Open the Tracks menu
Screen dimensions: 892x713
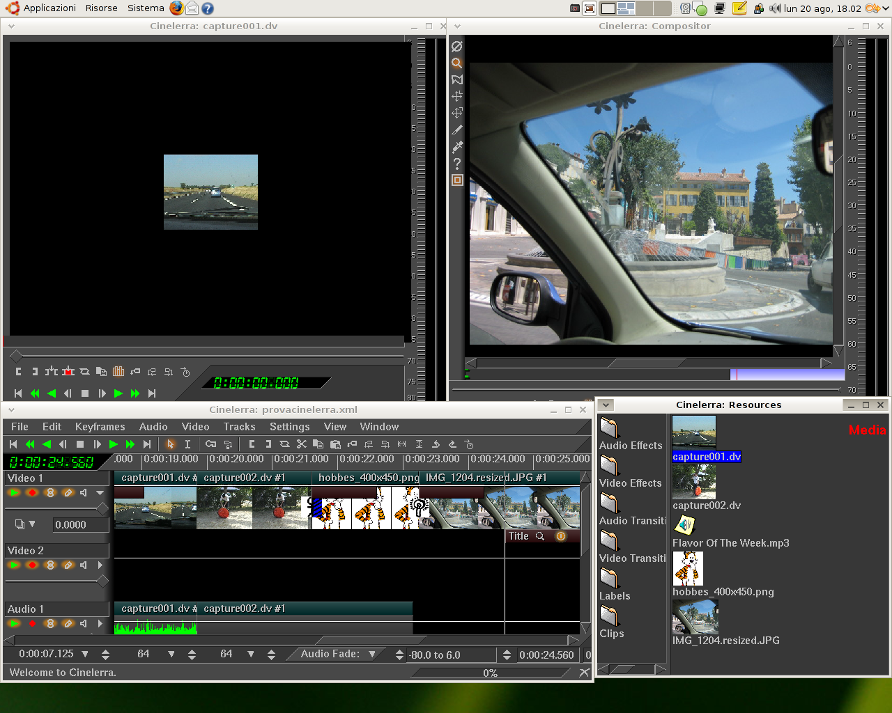coord(239,427)
